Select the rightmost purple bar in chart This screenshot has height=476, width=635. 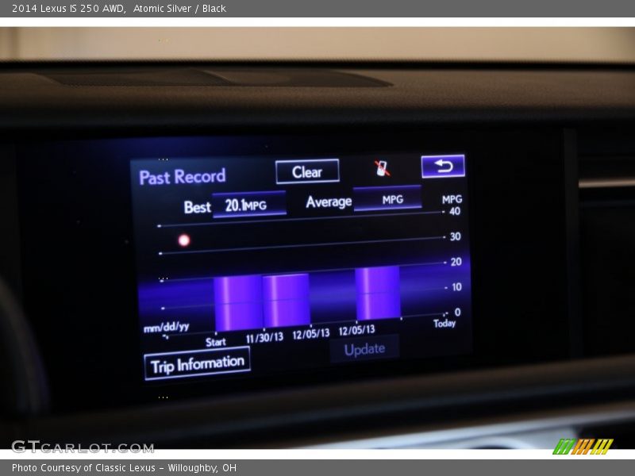[x=377, y=293]
